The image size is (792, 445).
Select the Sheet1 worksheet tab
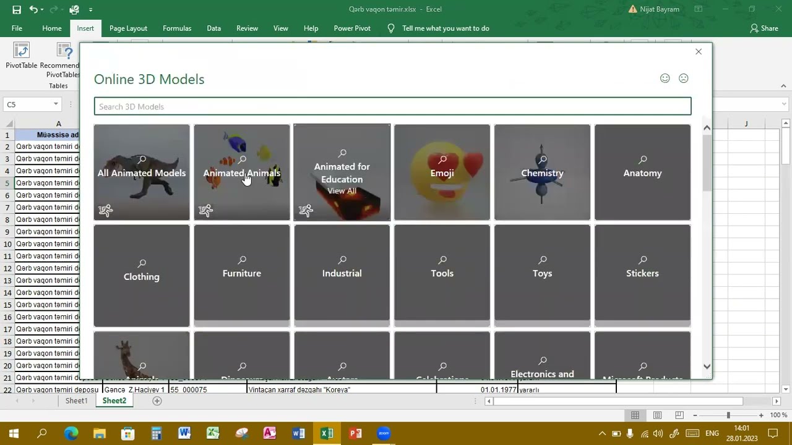click(77, 400)
